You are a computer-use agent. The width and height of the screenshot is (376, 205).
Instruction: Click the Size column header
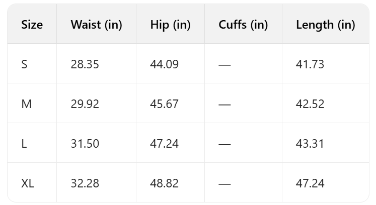click(x=32, y=25)
